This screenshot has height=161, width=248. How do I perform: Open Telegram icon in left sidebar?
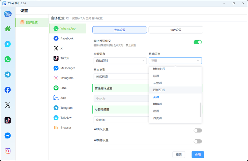(x=7, y=74)
